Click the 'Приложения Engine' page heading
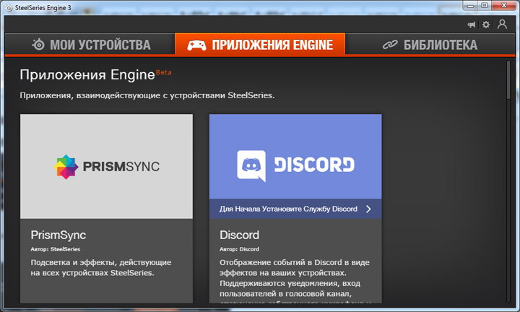The image size is (520, 312). 87,74
